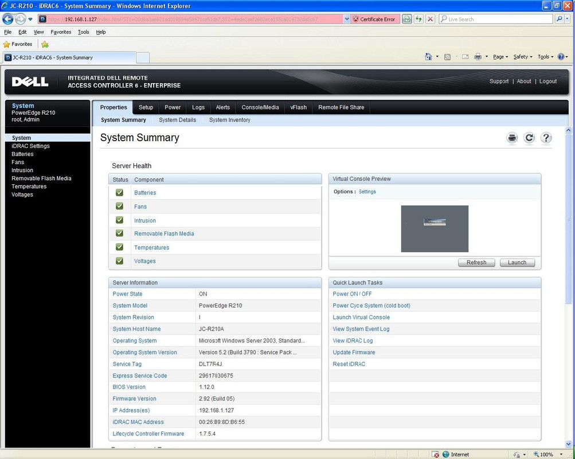The width and height of the screenshot is (575, 459).
Task: Switch to the Console/Media tab
Action: (x=260, y=107)
